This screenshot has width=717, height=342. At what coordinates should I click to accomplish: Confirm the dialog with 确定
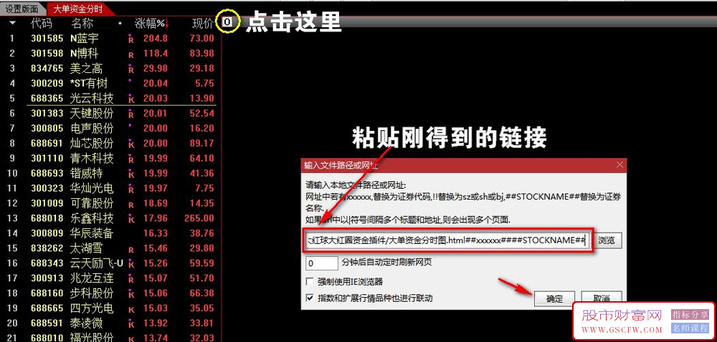pyautogui.click(x=554, y=298)
